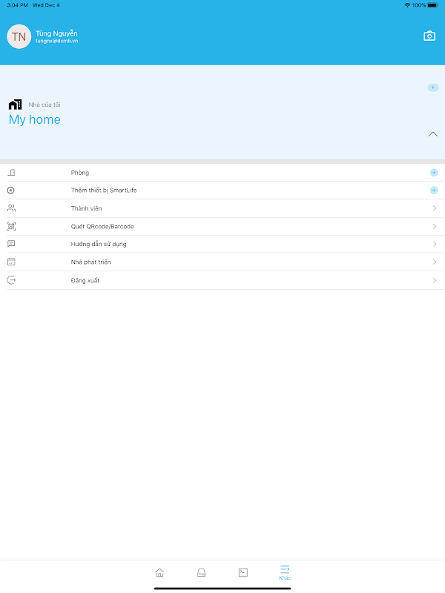The height and width of the screenshot is (593, 445).
Task: Click chevron next to Thành viên
Action: [435, 208]
